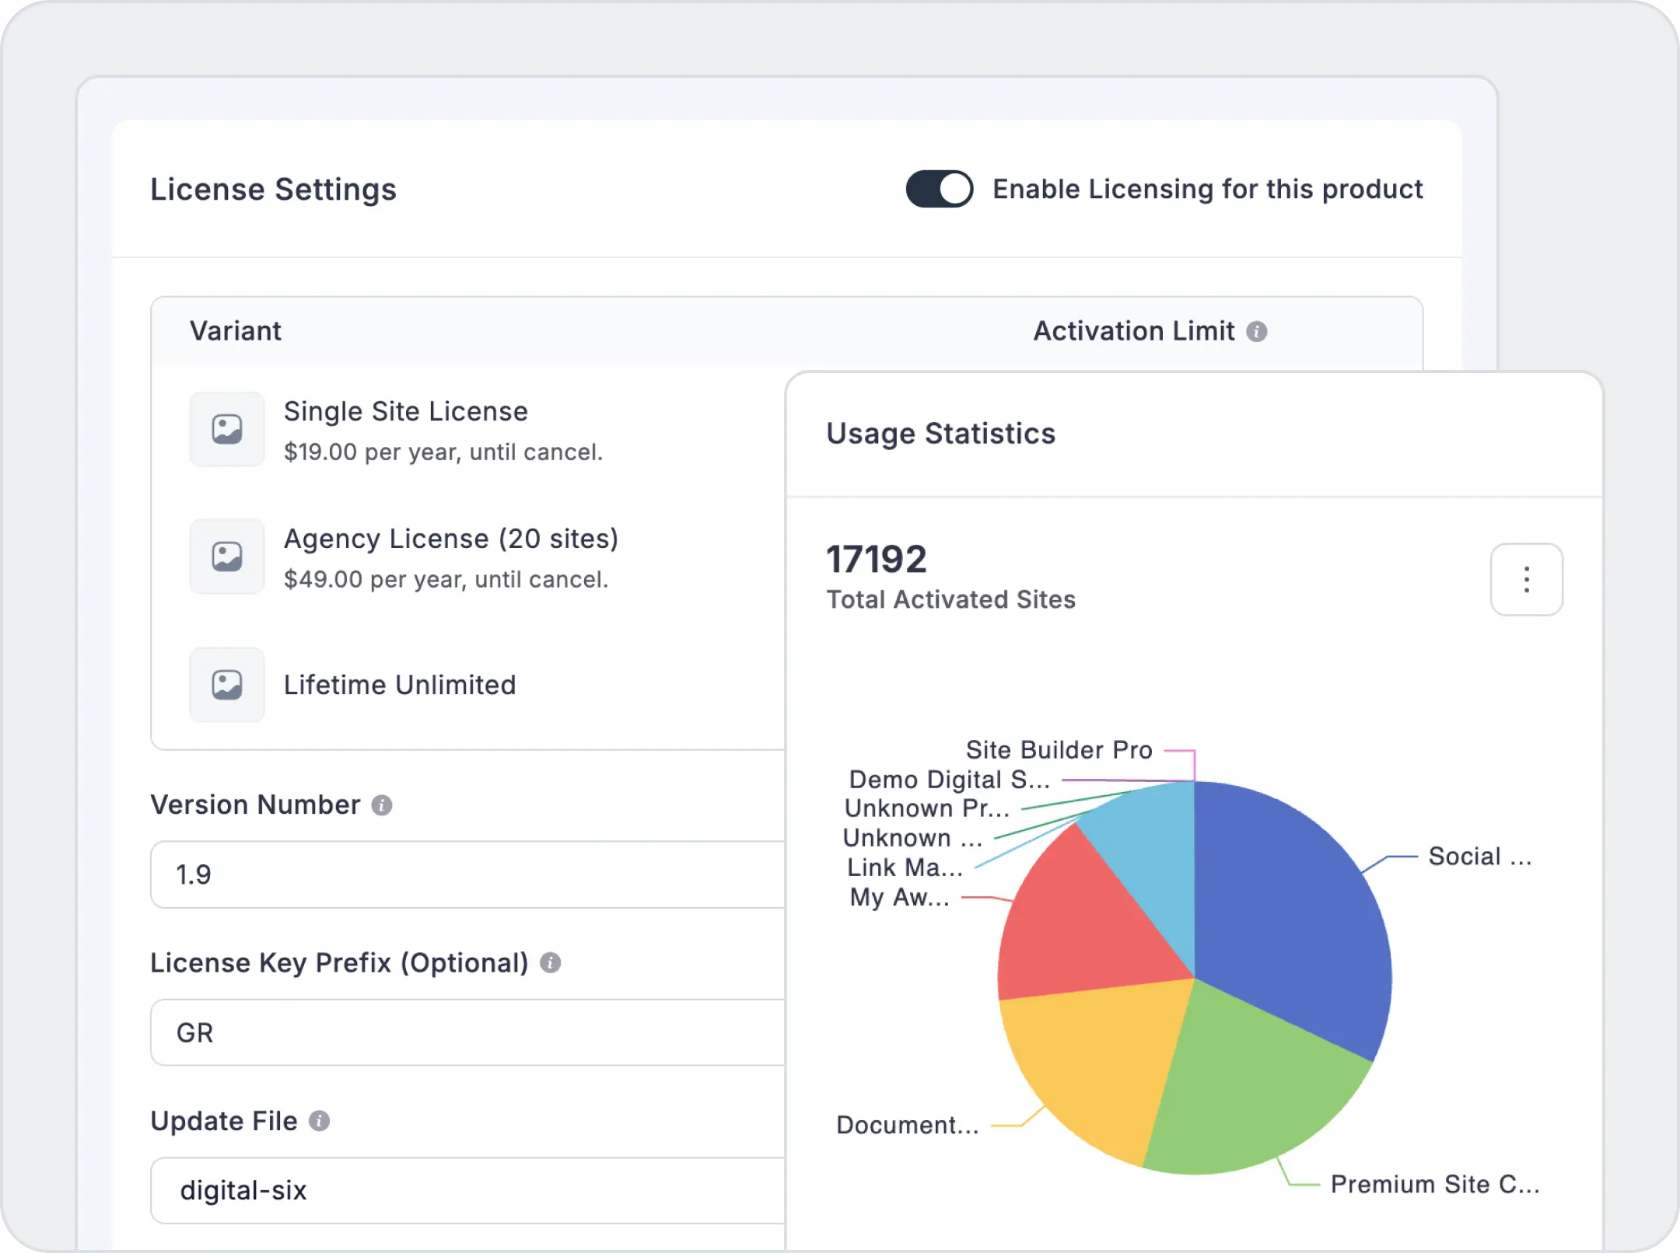Viewport: 1680px width, 1253px height.
Task: Click Lifetime Unlimited image placeholder icon
Action: tap(227, 685)
